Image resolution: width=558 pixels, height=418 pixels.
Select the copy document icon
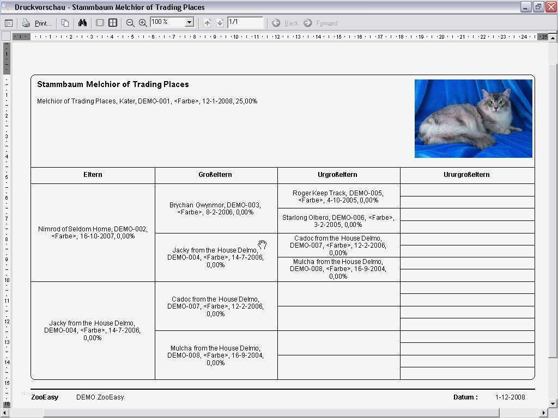[x=65, y=22]
